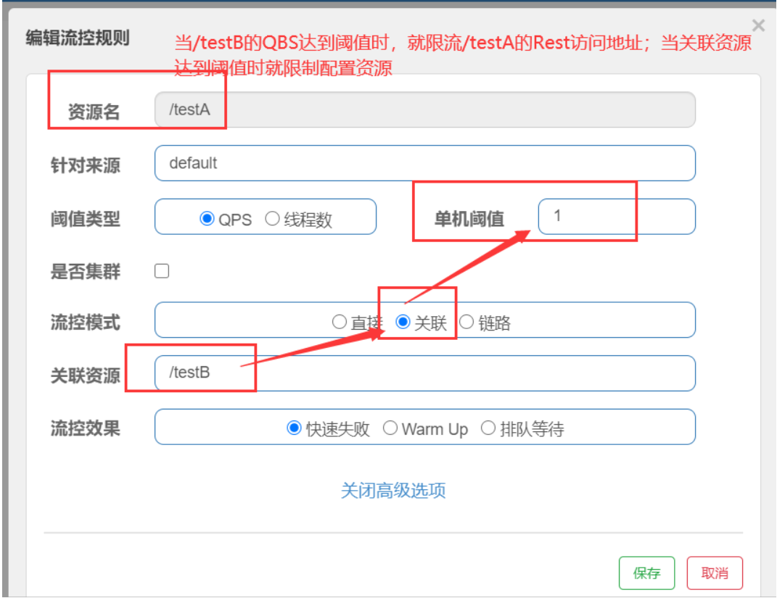
Task: Click the 流控模式 field label
Action: tap(85, 323)
